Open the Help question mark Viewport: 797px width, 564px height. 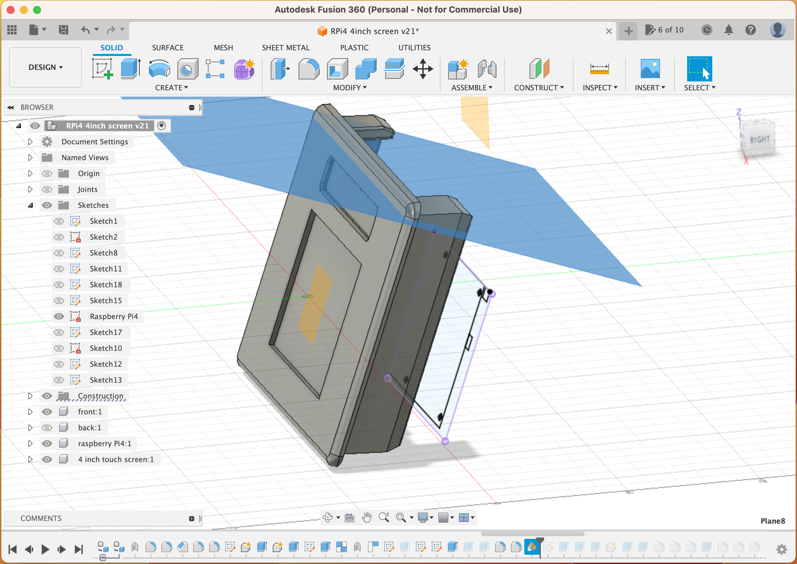750,30
